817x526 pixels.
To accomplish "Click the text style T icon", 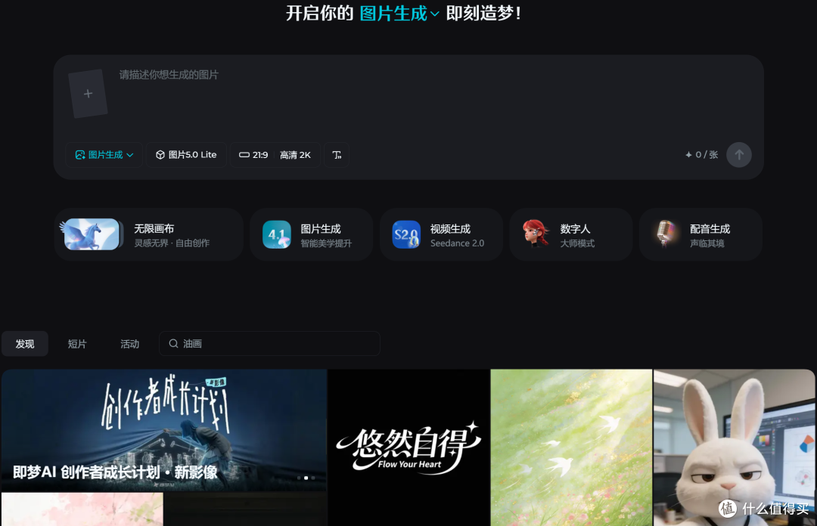I will click(x=337, y=155).
